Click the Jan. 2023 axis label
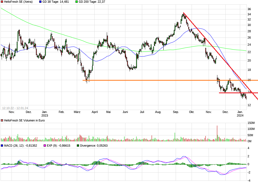This screenshot has height=183, width=258. click(44, 114)
